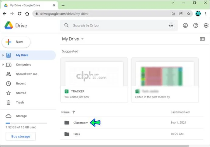
Task: Toggle Name column sort direction arrow
Action: [x=74, y=112]
